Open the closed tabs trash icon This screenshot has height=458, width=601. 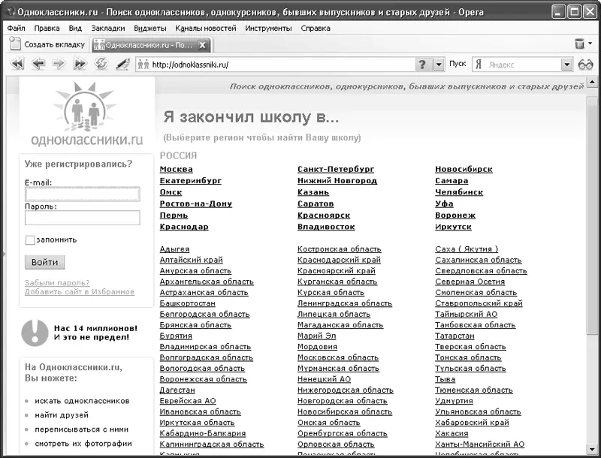click(x=579, y=44)
